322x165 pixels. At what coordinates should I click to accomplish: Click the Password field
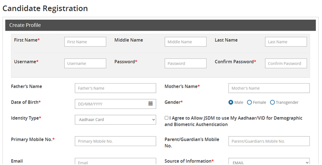point(185,63)
